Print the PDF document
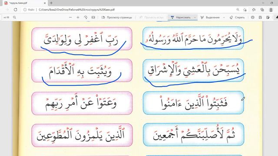 click(253, 17)
